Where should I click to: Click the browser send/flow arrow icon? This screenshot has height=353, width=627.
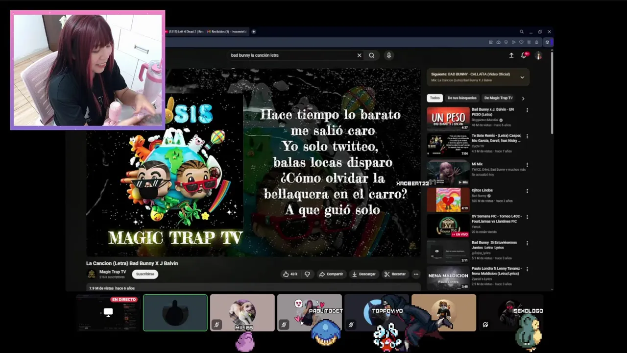[514, 42]
